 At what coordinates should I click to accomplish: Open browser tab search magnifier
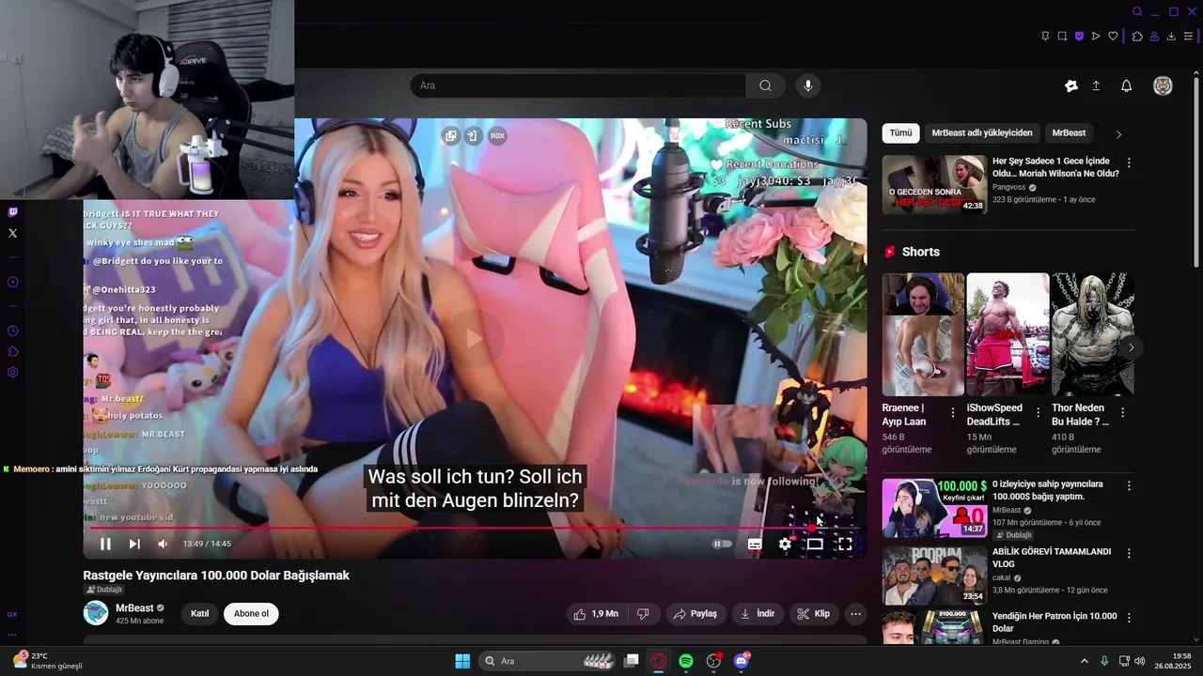pyautogui.click(x=1137, y=12)
